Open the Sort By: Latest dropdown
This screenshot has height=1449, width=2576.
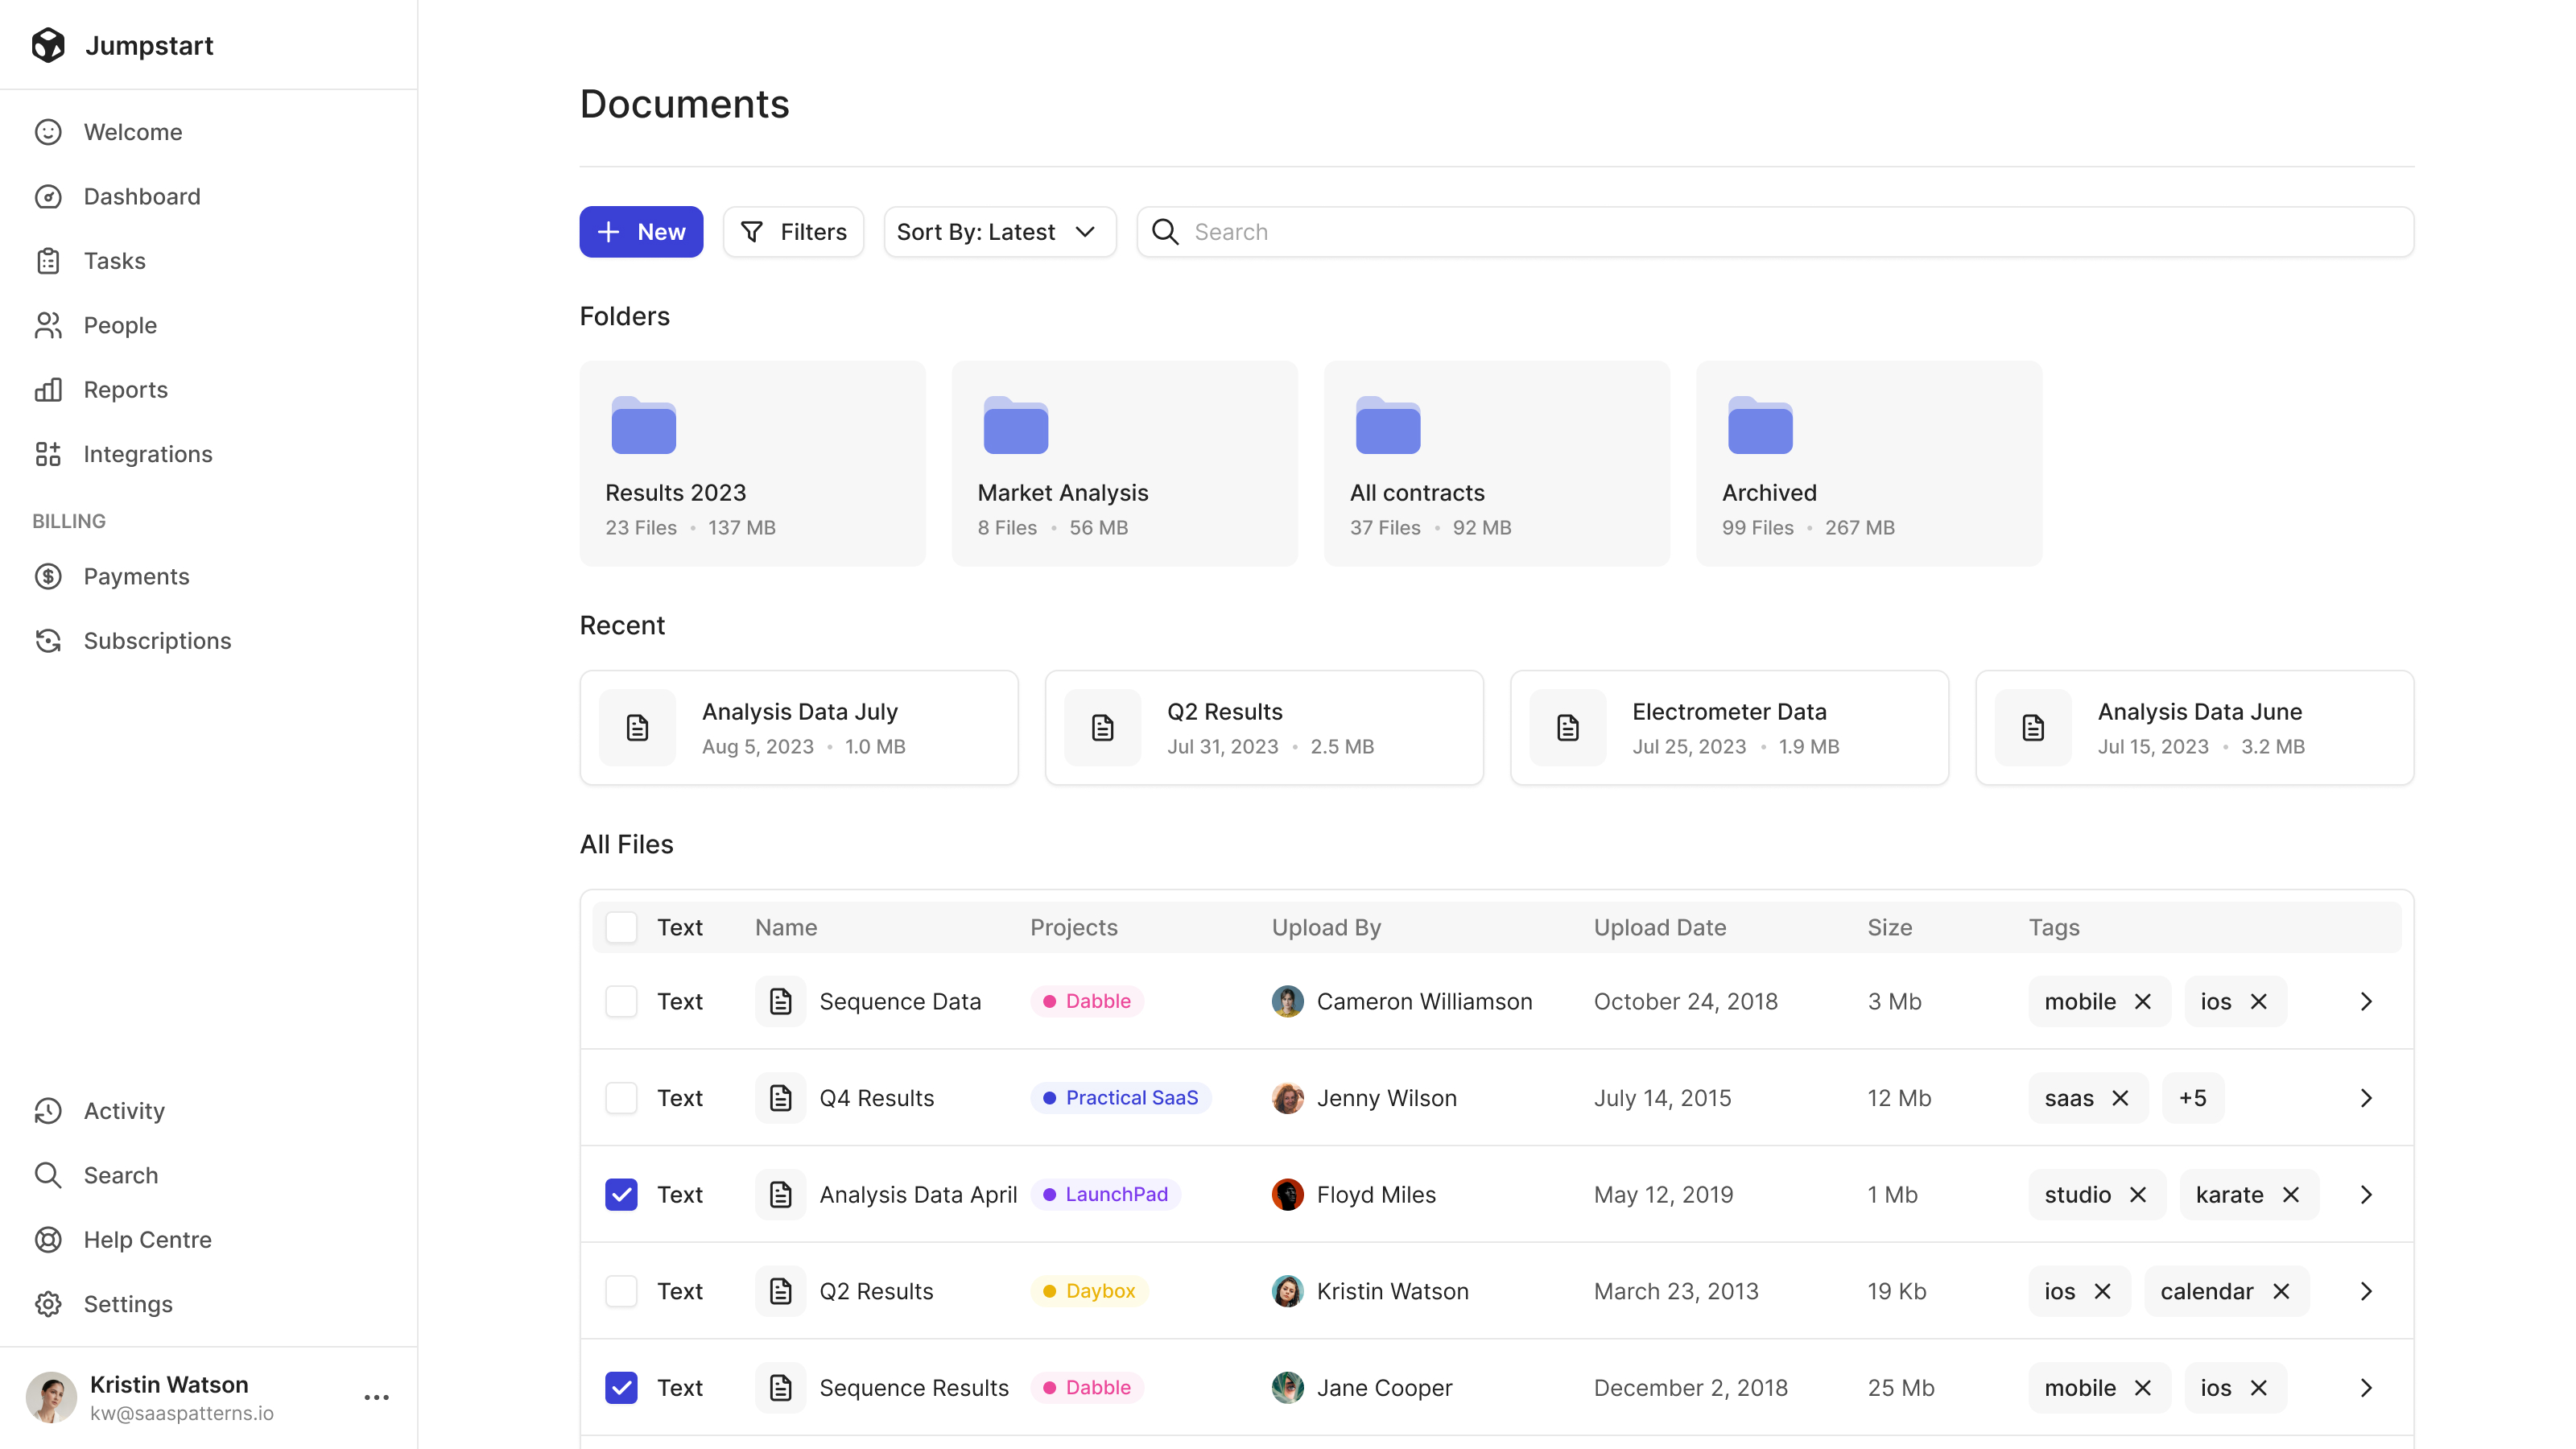pos(999,232)
